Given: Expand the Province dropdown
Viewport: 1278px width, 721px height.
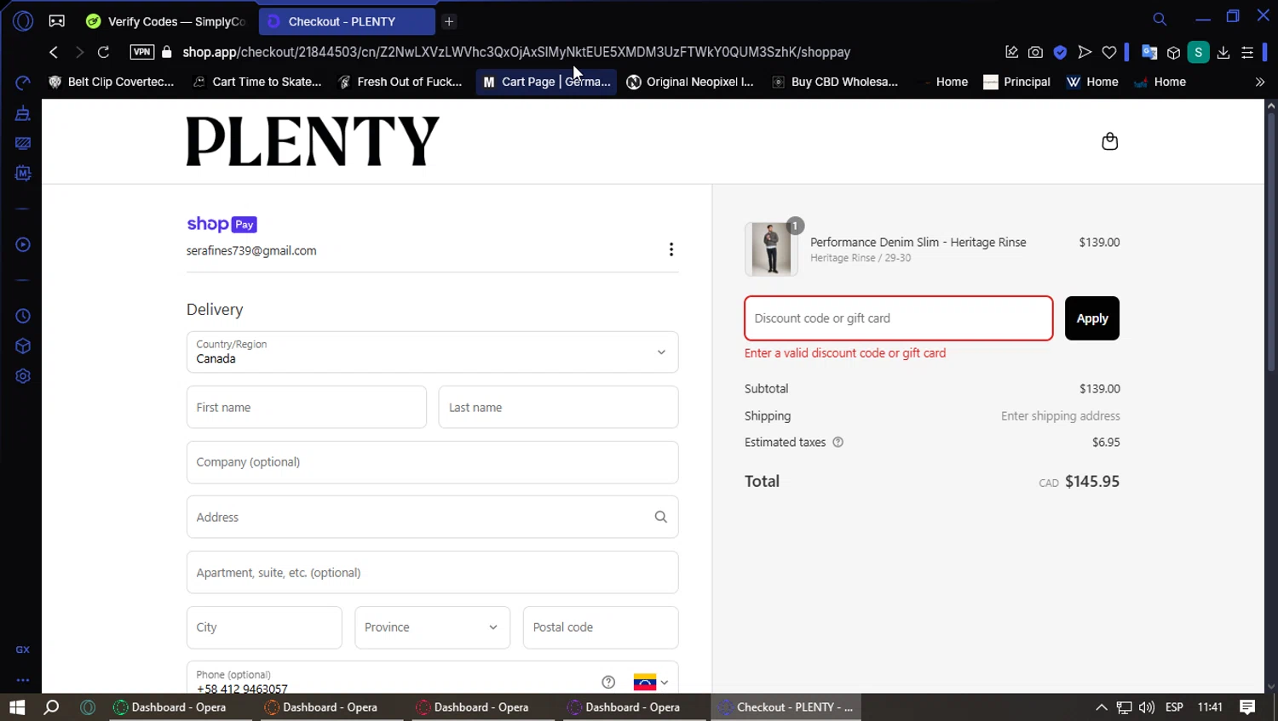Looking at the screenshot, I should pos(432,627).
